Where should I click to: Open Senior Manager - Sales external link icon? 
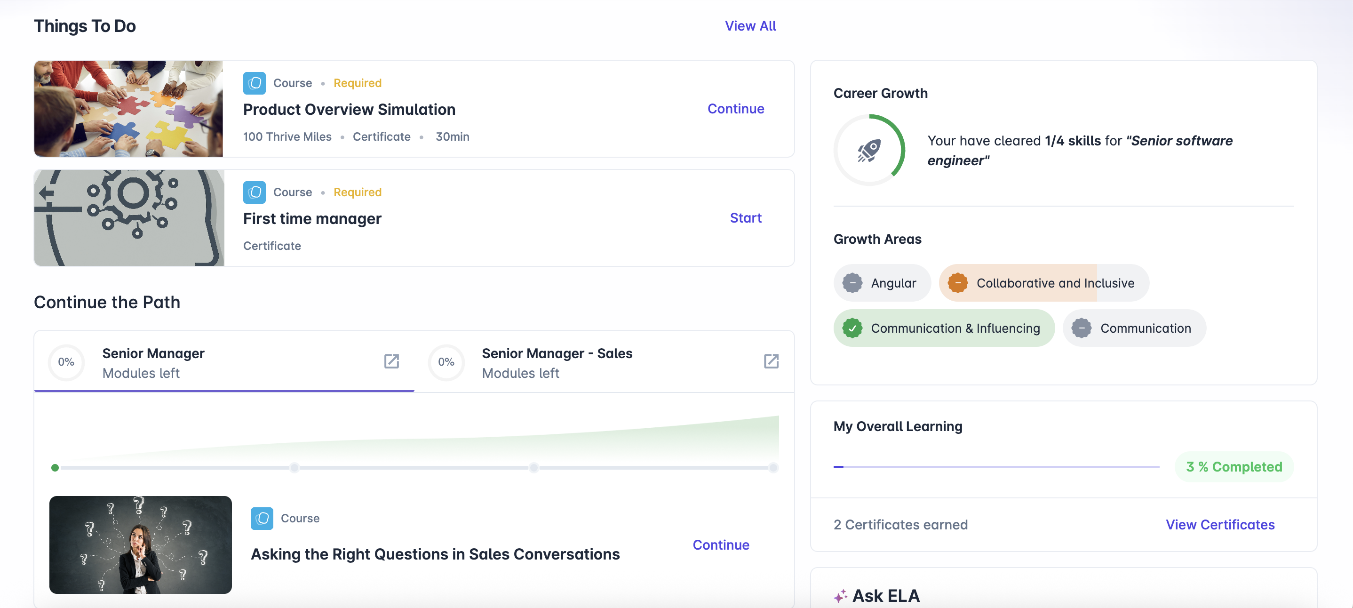pos(771,361)
